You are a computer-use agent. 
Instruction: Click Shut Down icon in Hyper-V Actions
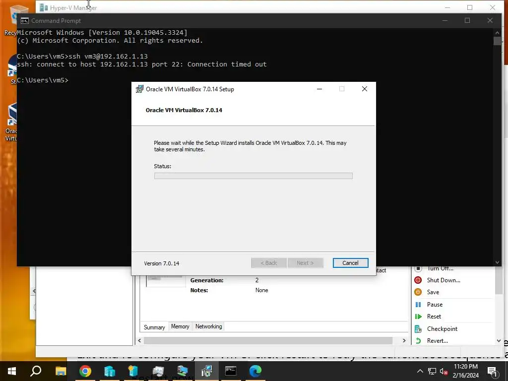pyautogui.click(x=418, y=280)
